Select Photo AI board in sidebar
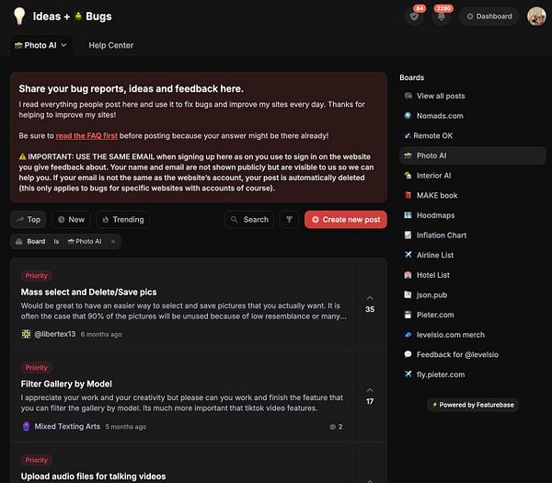This screenshot has height=483, width=552. [473, 155]
